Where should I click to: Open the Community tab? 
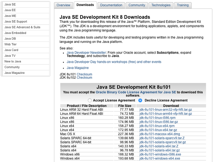[137, 5]
